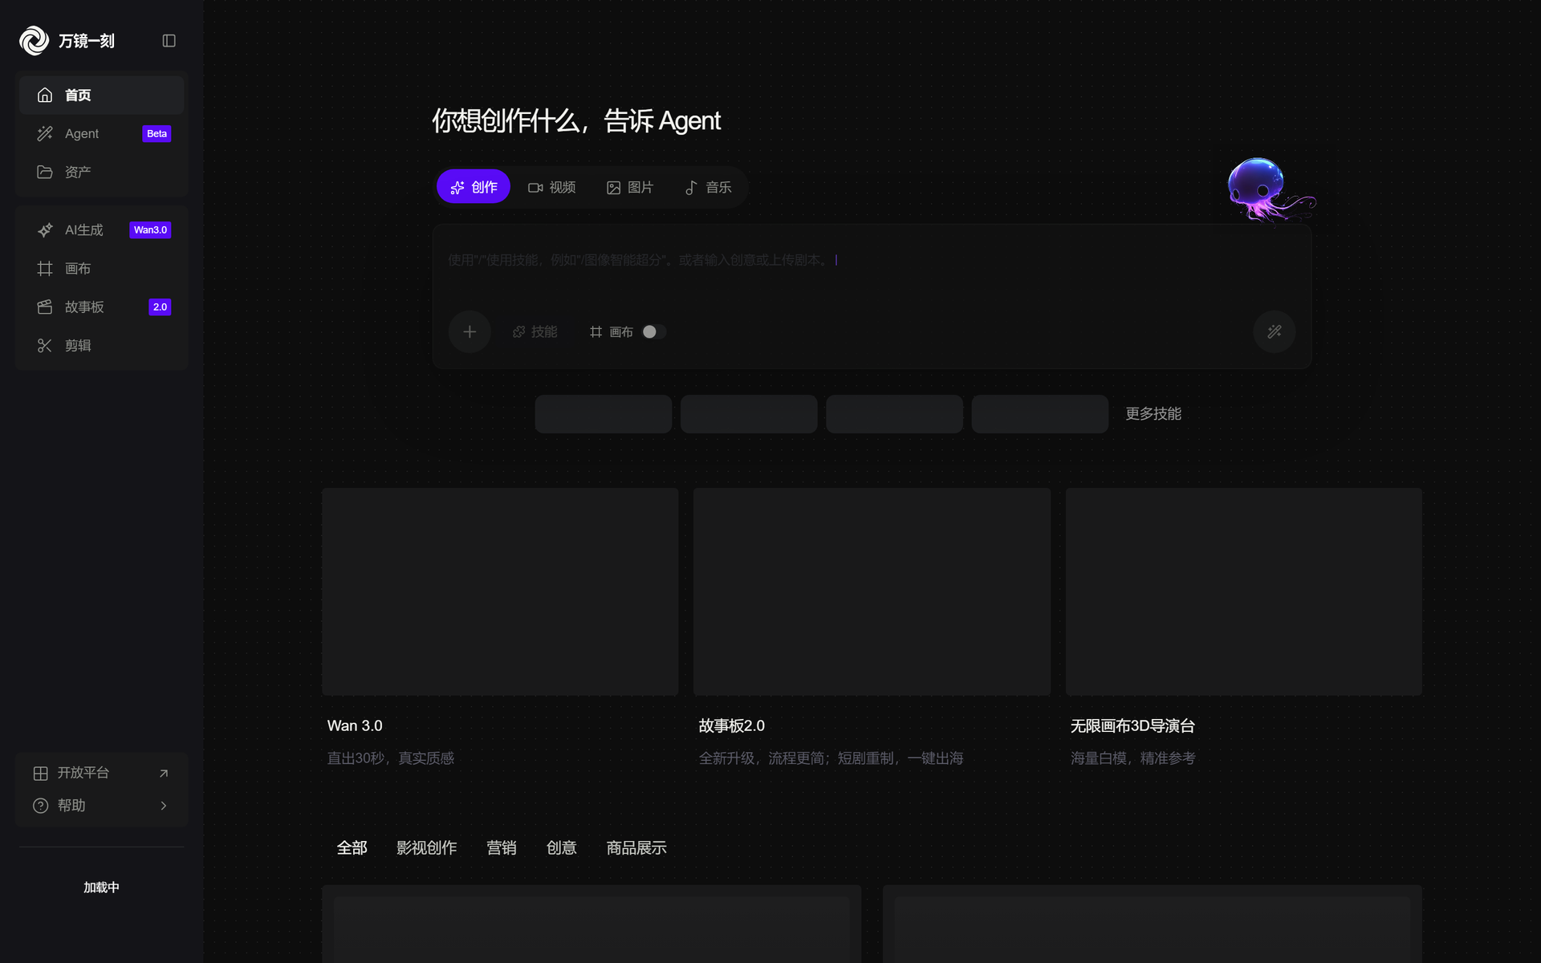Switch to the 图片 tab
This screenshot has width=1541, height=963.
coord(630,187)
